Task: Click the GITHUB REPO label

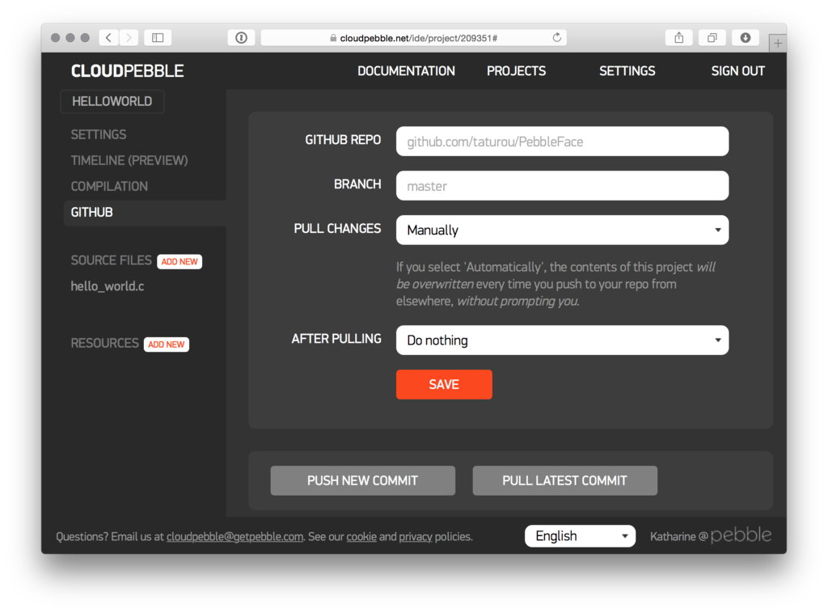Action: [343, 140]
